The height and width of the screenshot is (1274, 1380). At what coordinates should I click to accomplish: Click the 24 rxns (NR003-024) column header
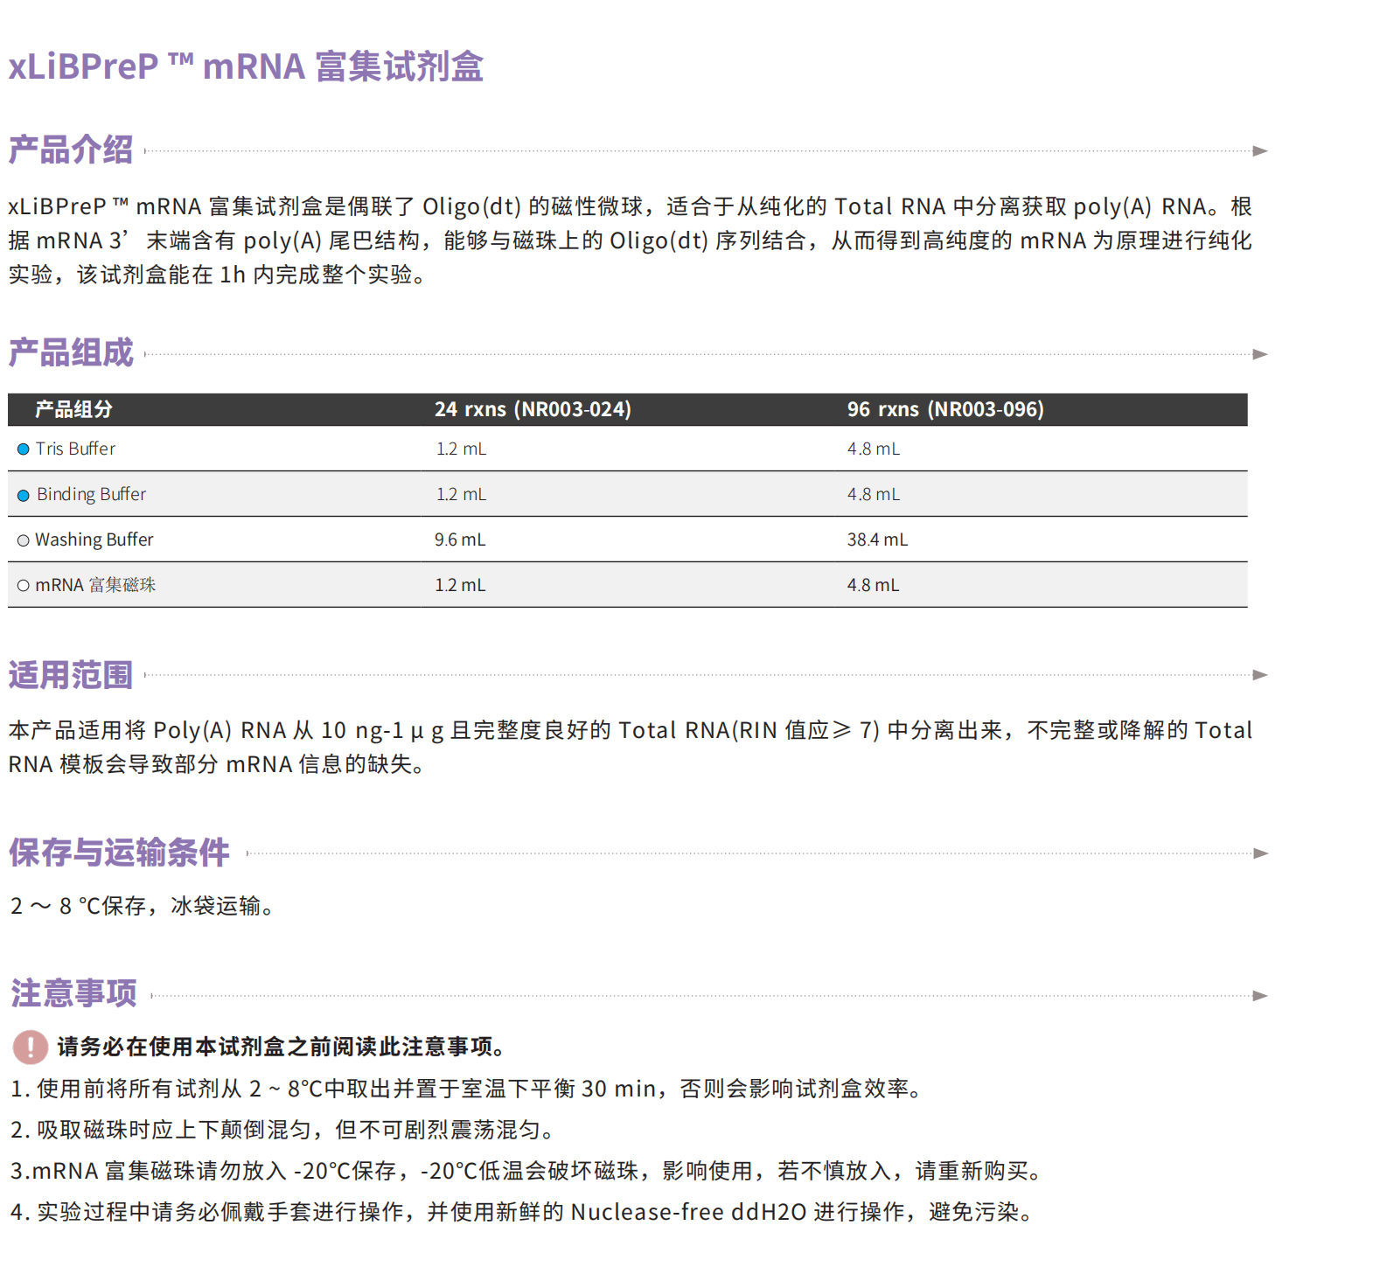click(533, 409)
